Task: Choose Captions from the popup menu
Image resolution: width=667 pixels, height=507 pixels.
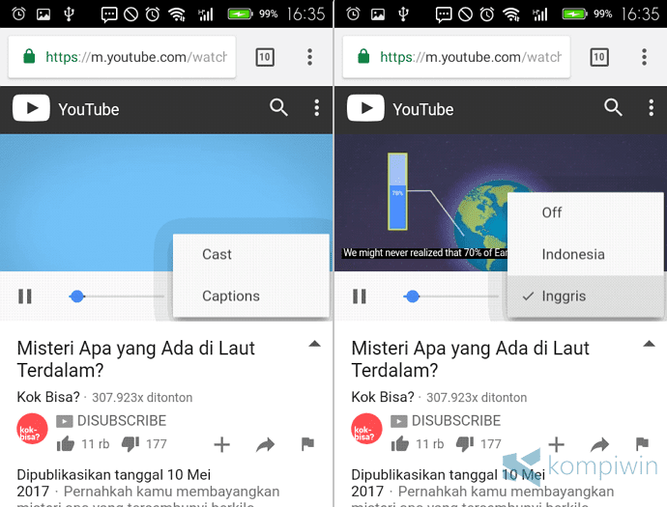Action: click(251, 296)
